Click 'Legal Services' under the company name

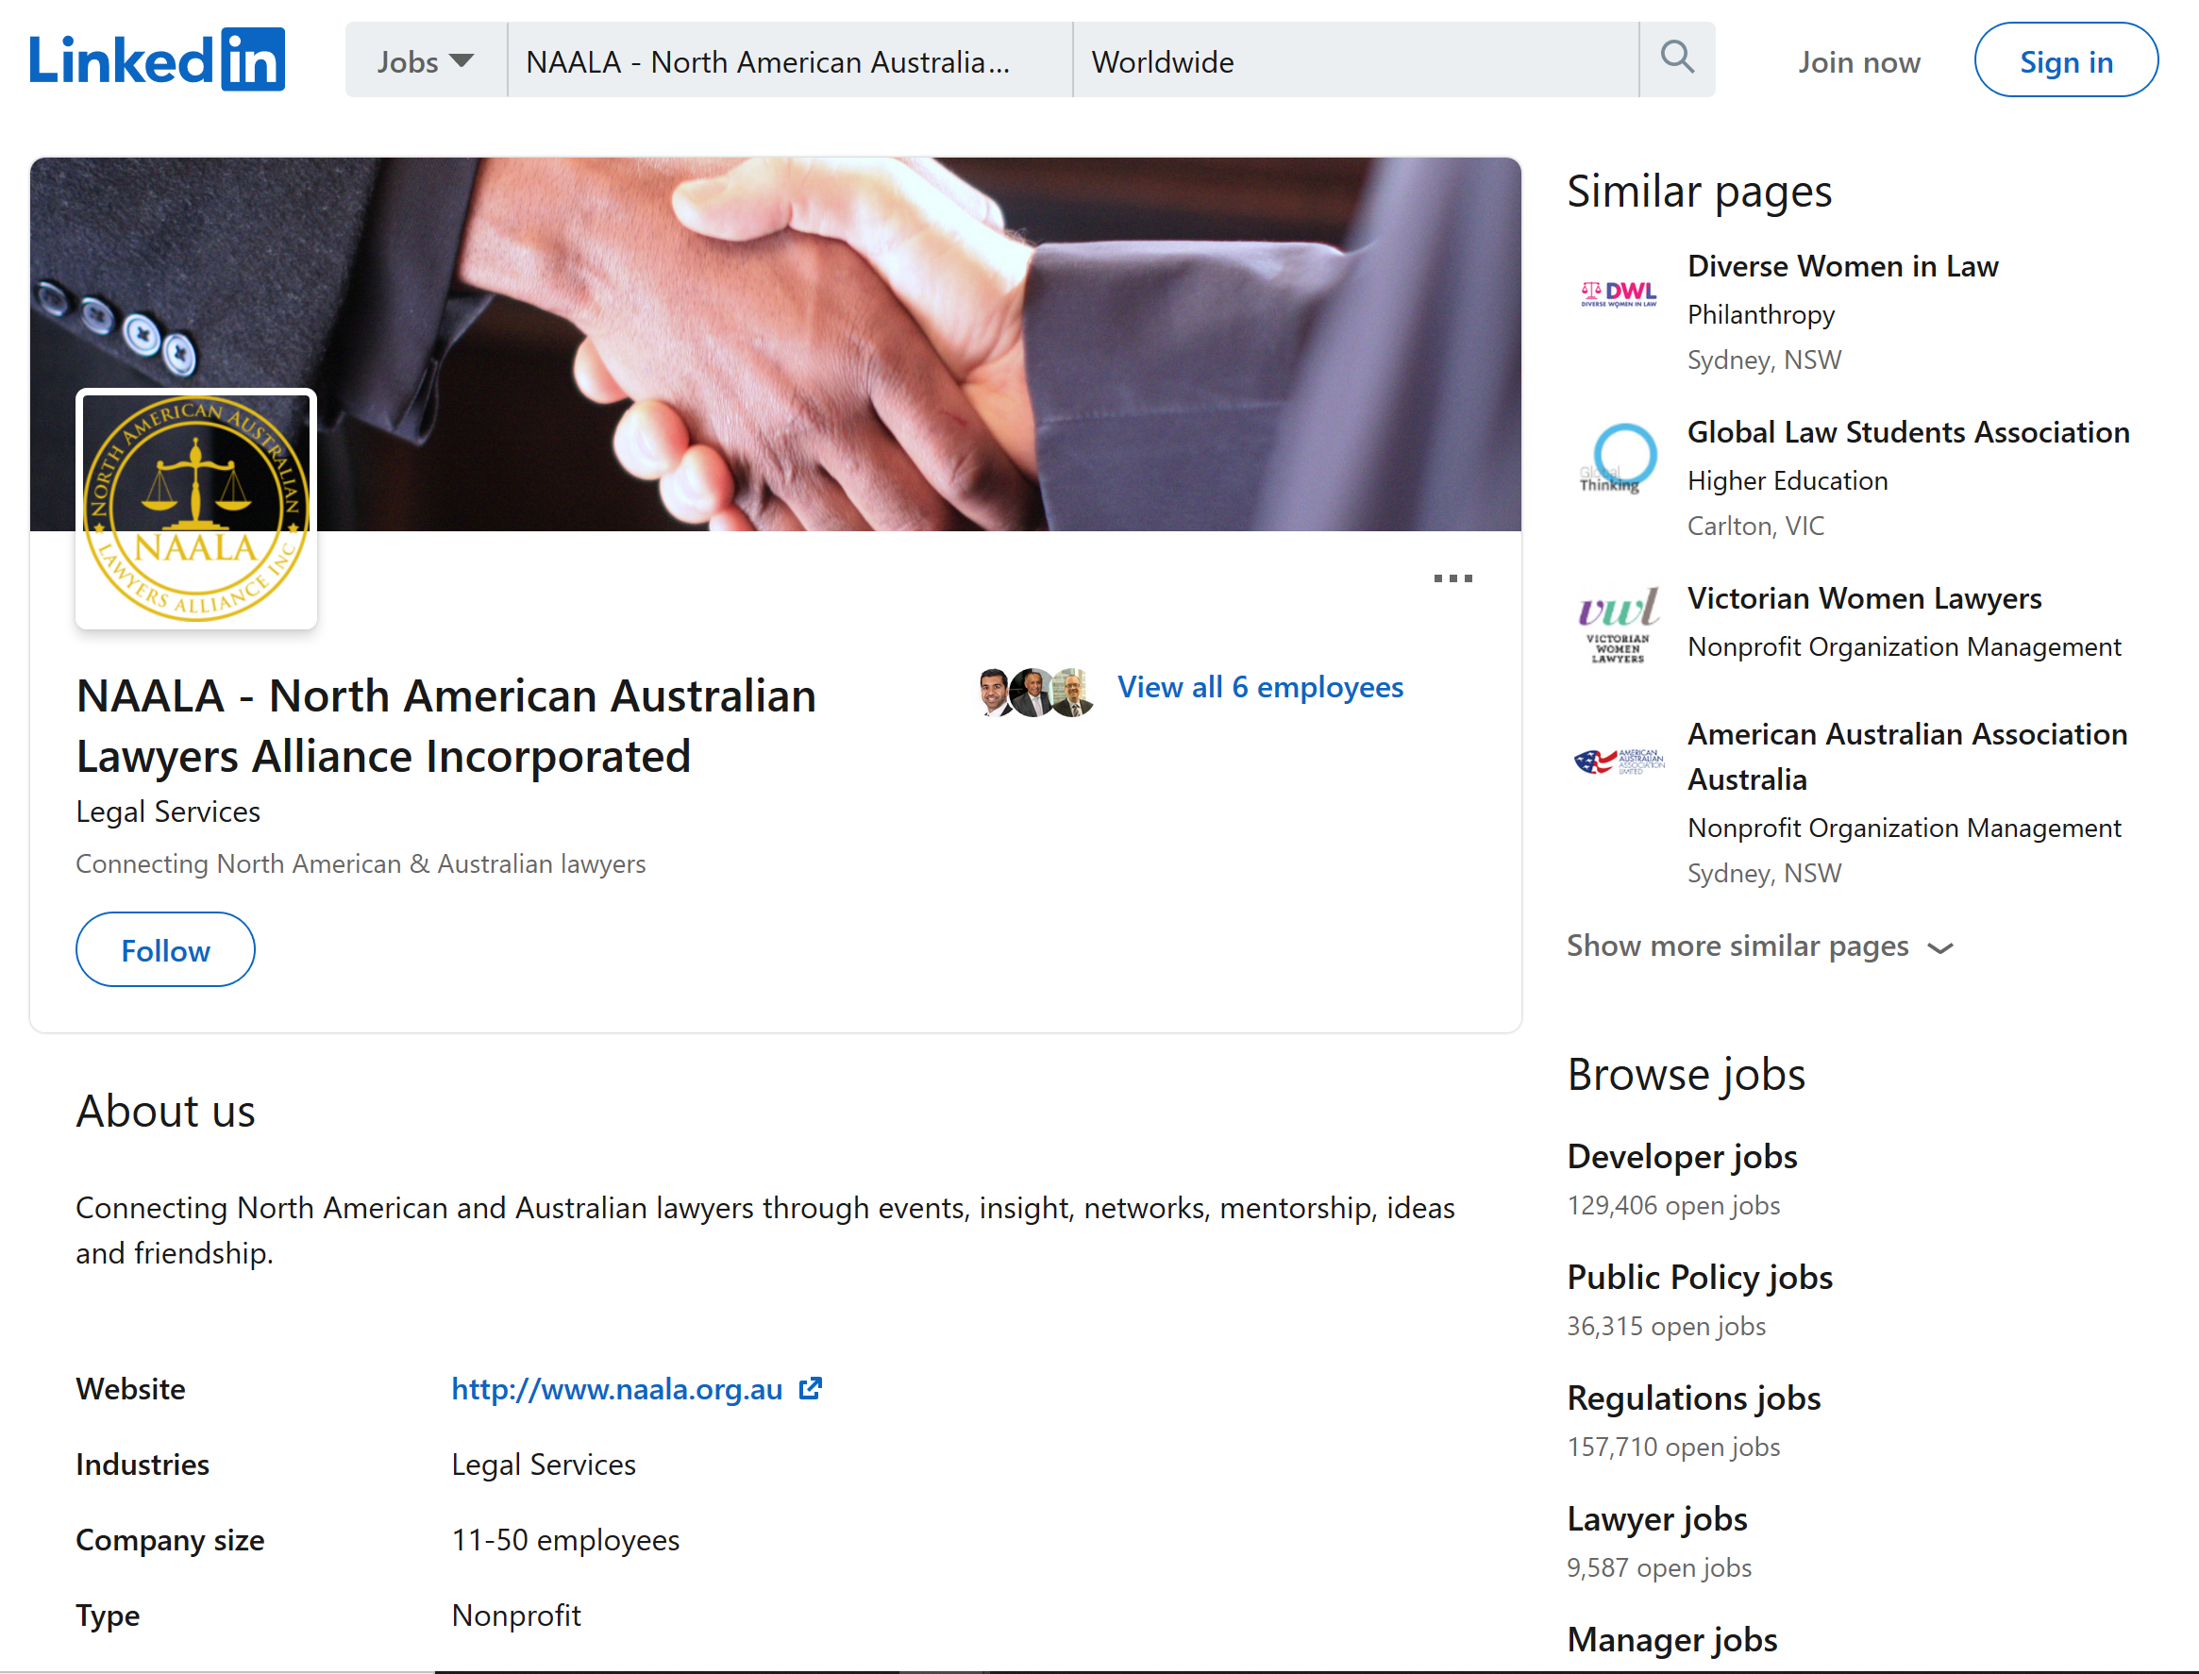coord(168,812)
